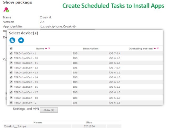
Task: Uncheck TBRD-IpadCart - 10 checkbox
Action: [x=11, y=58]
